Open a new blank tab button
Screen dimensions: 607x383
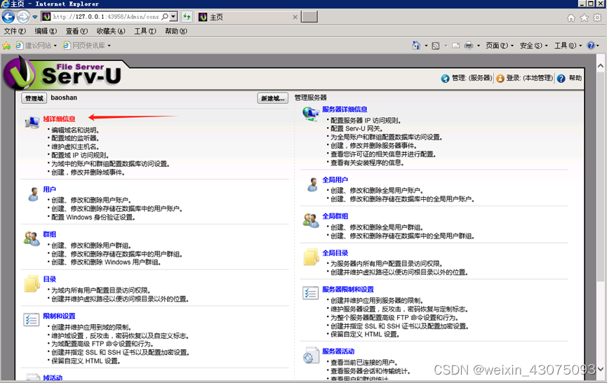coord(309,17)
